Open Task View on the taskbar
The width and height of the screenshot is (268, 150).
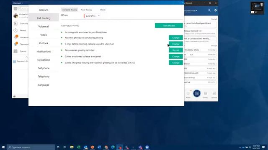click(x=65, y=147)
